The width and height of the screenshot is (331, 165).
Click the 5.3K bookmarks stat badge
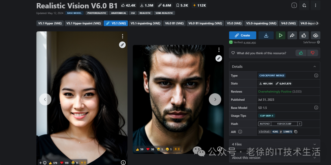click(x=182, y=5)
